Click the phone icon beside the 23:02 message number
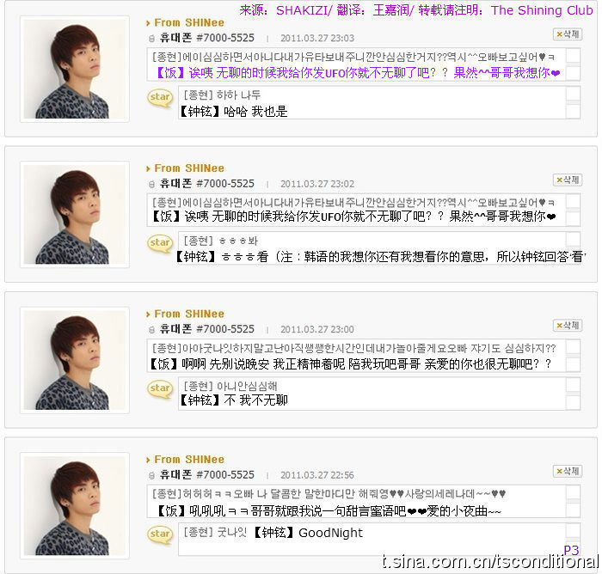The height and width of the screenshot is (574, 602). click(x=151, y=184)
